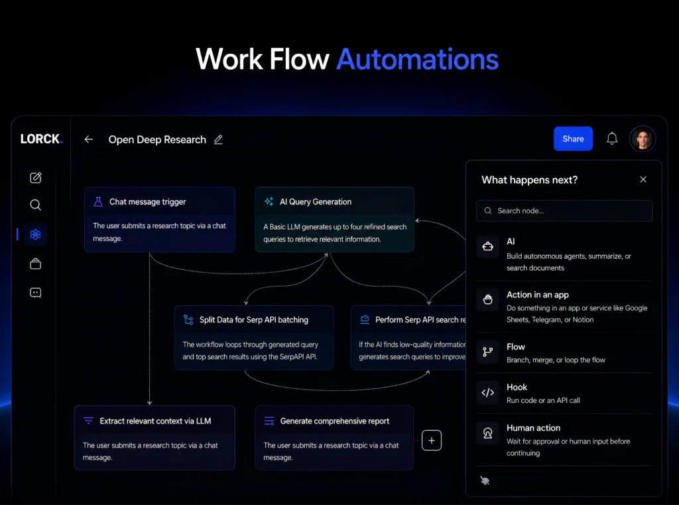The width and height of the screenshot is (679, 505).
Task: Click the filter icon on Extract relevant context
Action: [88, 421]
